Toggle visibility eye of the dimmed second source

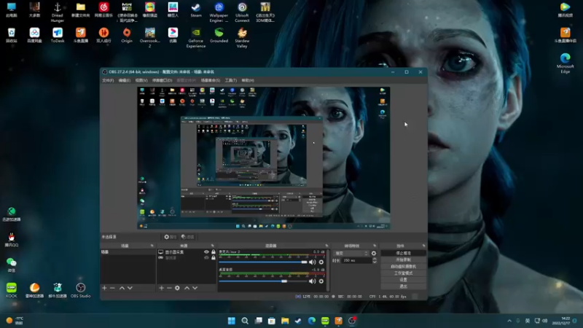tap(206, 258)
